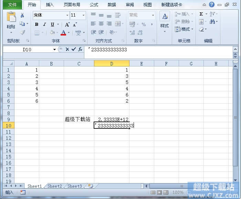
Task: Apply red font color A
Action: coord(63,33)
